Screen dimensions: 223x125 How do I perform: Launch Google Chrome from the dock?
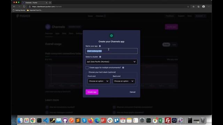tap(33, 120)
